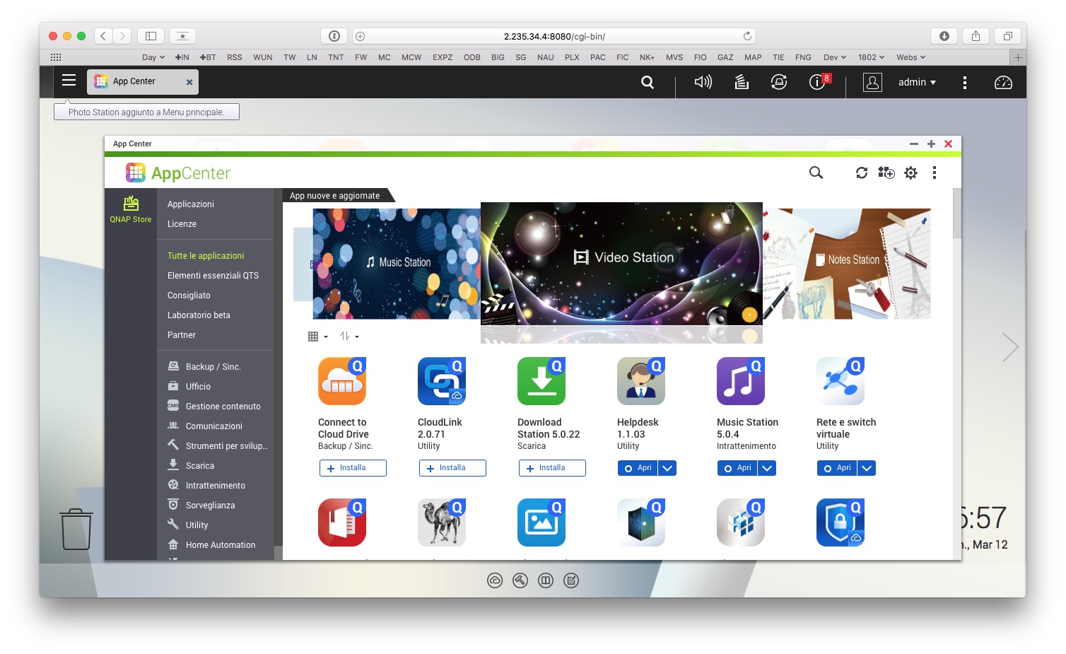
Task: Open the QTS main menu hamburger icon
Action: (69, 81)
